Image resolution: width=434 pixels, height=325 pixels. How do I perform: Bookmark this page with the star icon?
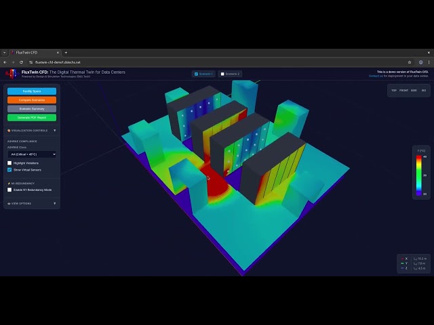[x=410, y=62]
